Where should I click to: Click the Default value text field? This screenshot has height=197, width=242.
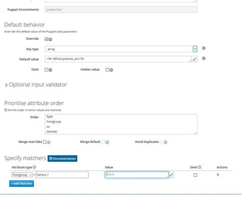click(x=118, y=59)
